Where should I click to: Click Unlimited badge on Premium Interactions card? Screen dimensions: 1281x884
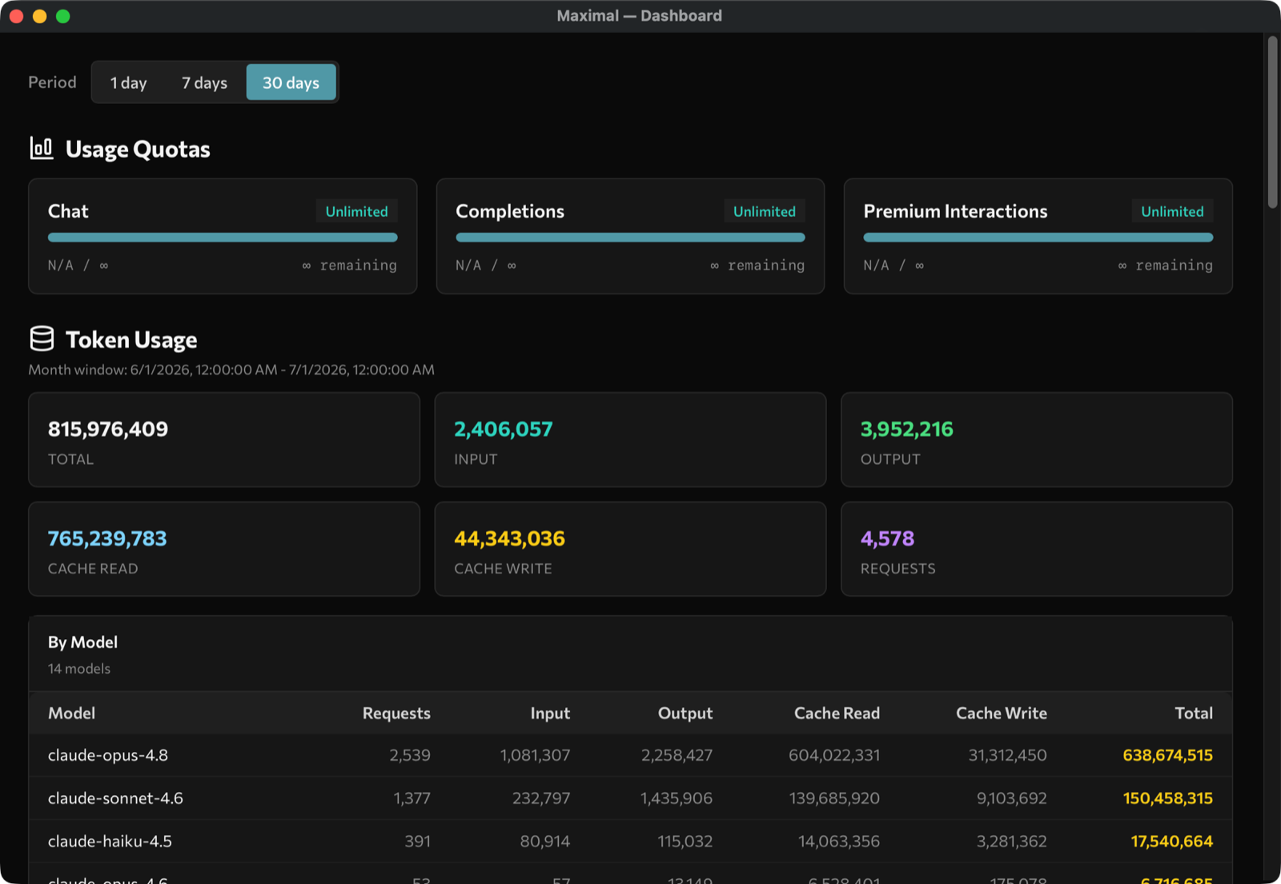1172,211
